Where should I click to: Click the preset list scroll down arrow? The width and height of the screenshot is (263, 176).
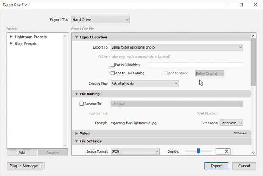(x=65, y=146)
